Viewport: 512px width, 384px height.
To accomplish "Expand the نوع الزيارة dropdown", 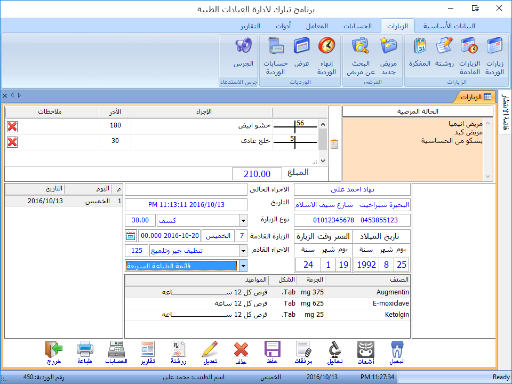I will pos(243,220).
